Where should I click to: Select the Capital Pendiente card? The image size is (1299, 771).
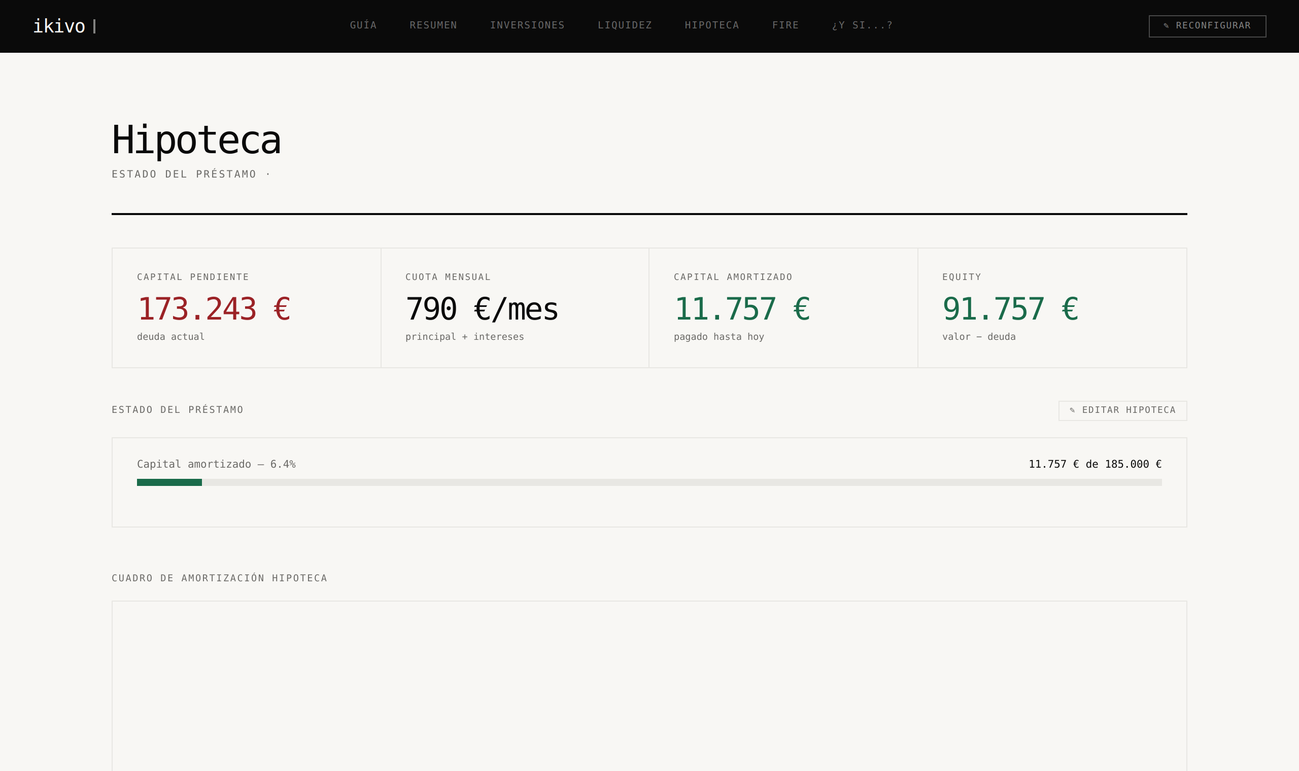[246, 307]
